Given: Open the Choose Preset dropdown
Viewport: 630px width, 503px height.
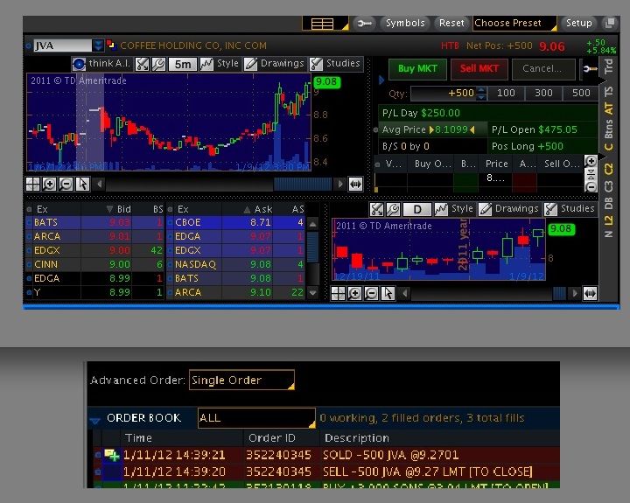Looking at the screenshot, I should (514, 24).
